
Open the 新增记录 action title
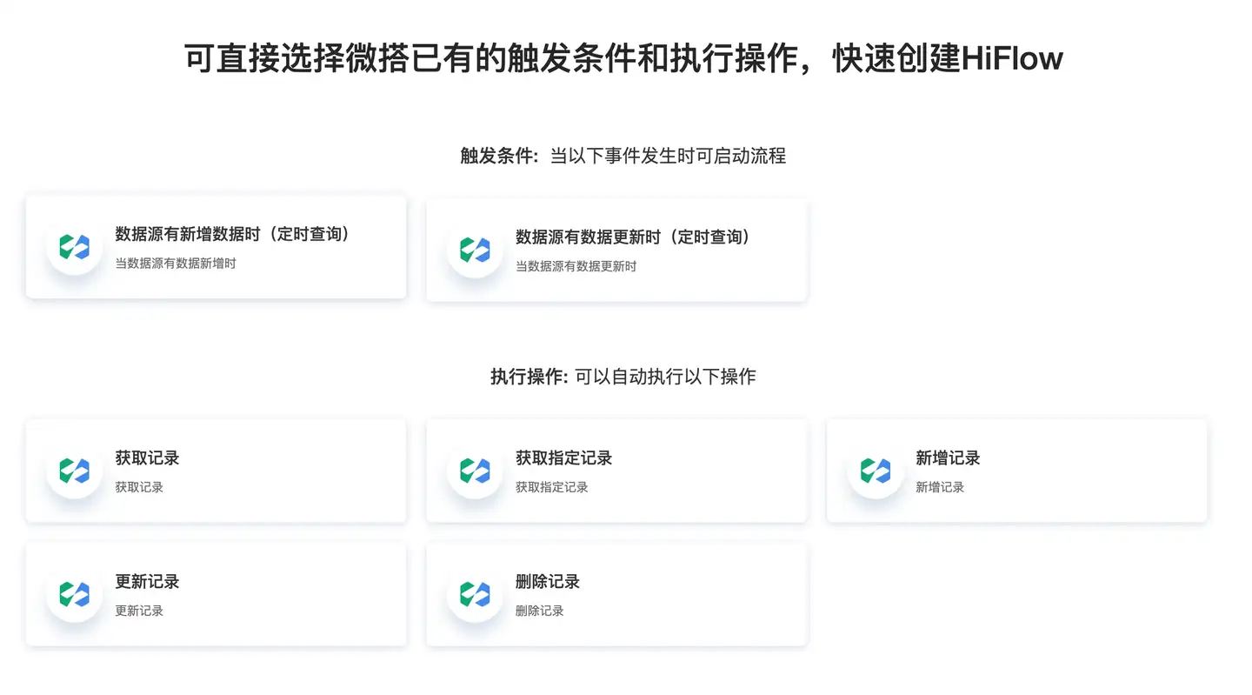click(948, 458)
